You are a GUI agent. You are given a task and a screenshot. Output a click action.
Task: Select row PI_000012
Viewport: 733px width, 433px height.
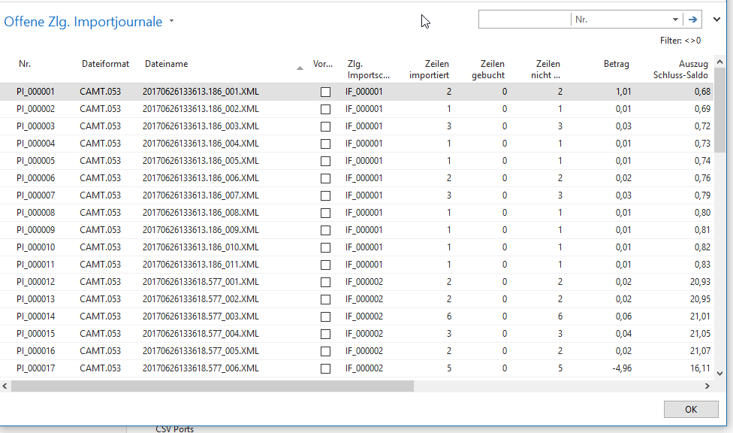pyautogui.click(x=357, y=282)
